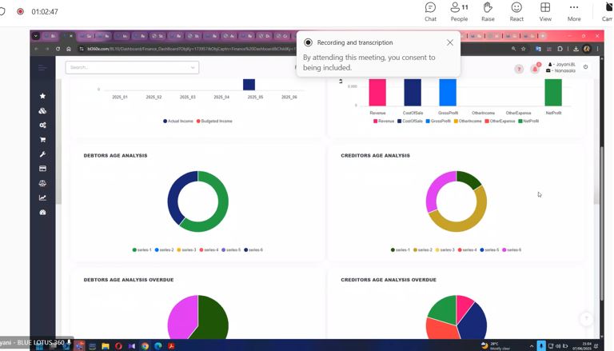The image size is (614, 351).
Task: Click the power logout icon
Action: click(585, 67)
